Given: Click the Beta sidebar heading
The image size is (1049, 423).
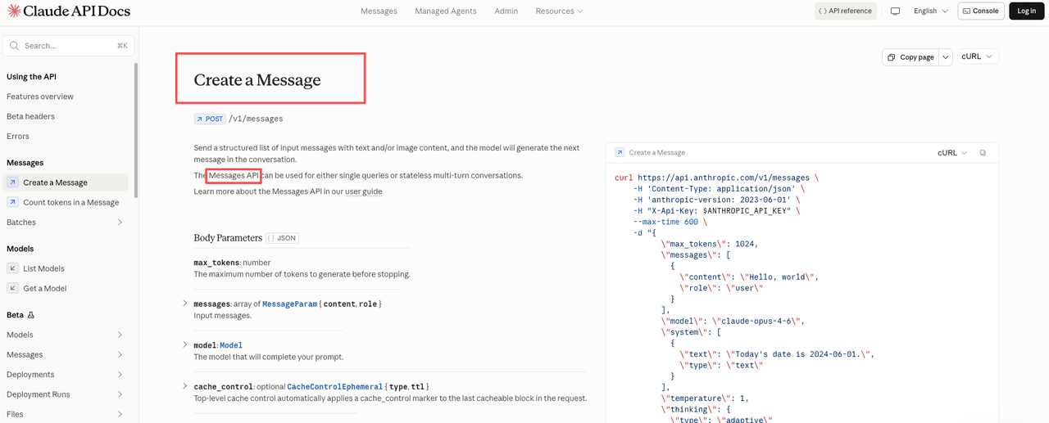Looking at the screenshot, I should (15, 315).
